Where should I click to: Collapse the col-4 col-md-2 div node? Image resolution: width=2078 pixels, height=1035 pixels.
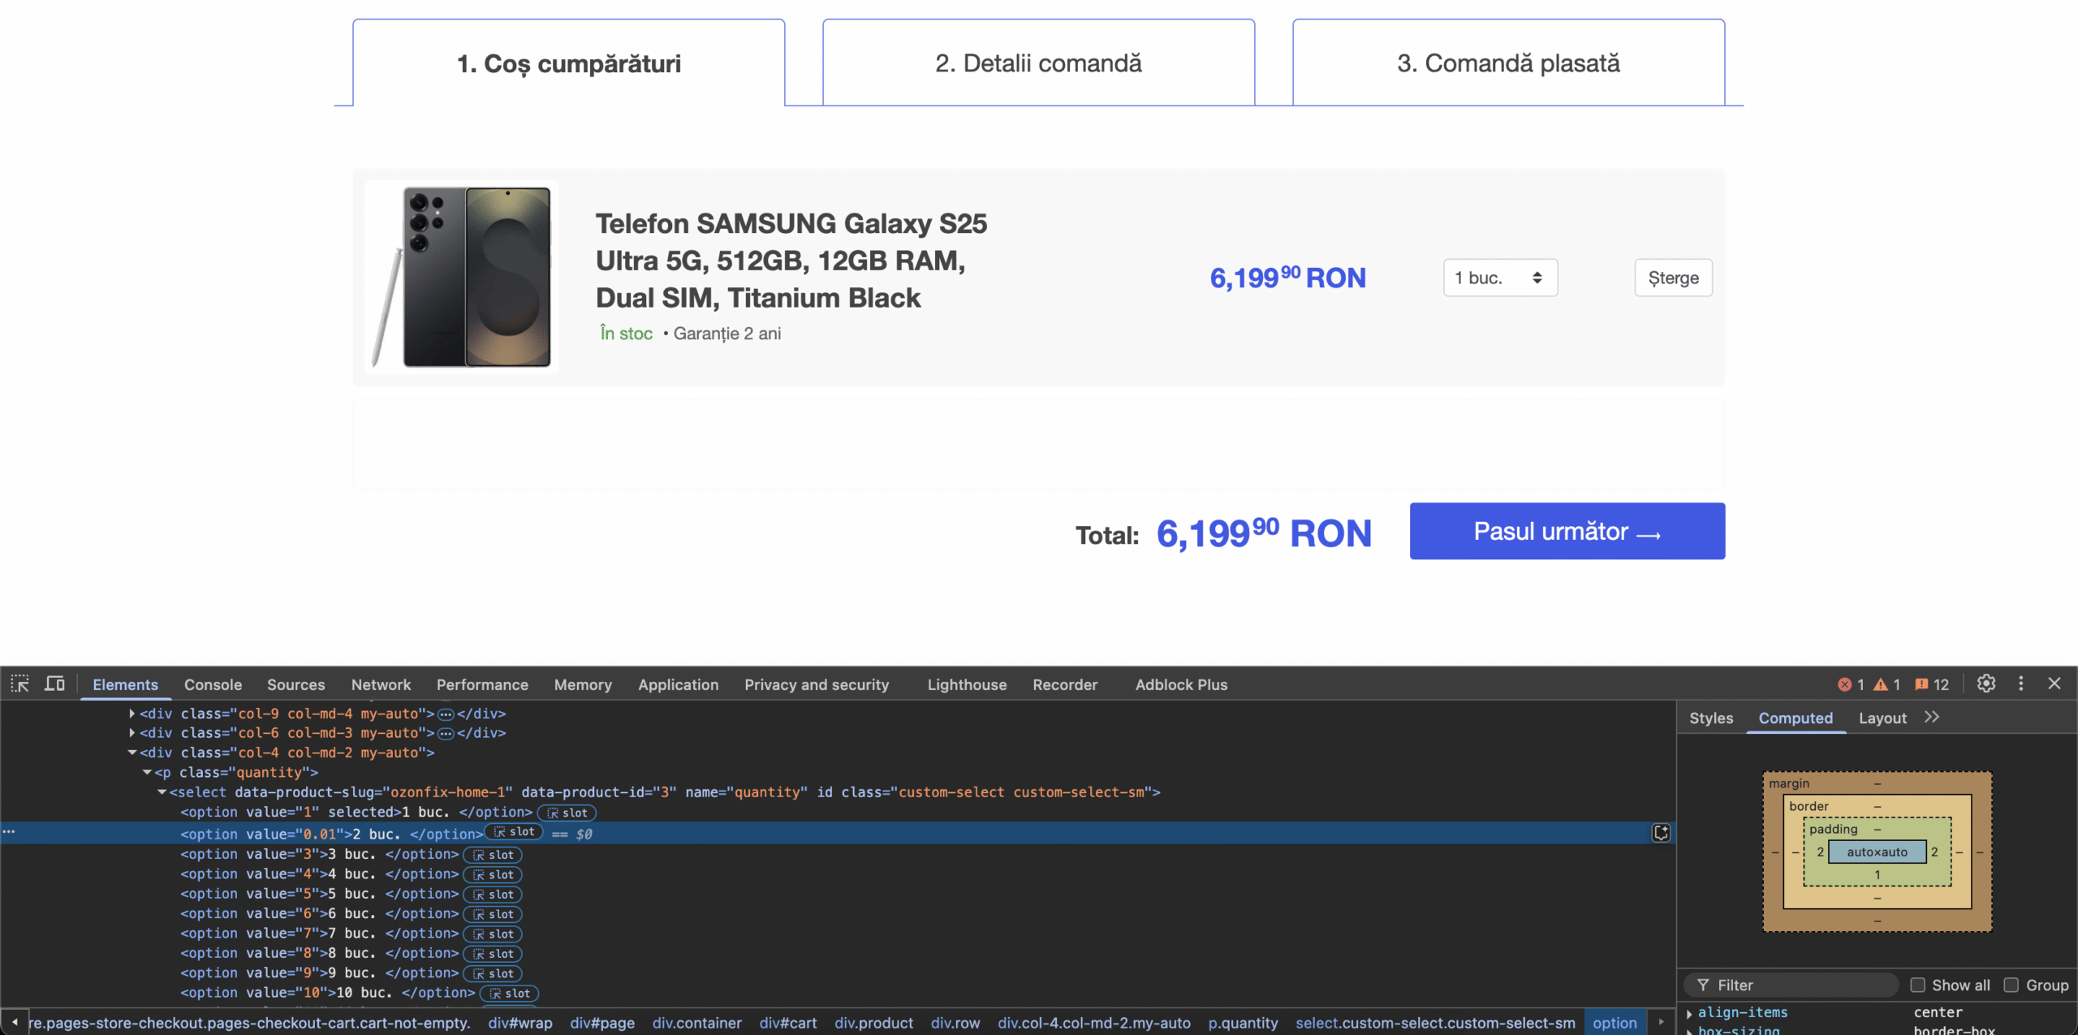pos(131,753)
